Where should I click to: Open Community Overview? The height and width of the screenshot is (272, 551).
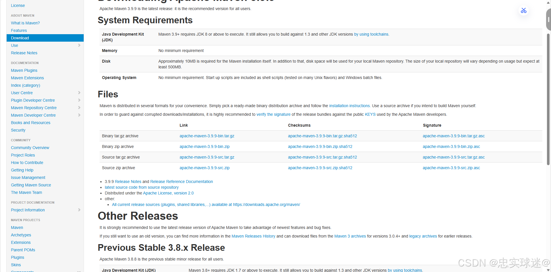(x=30, y=148)
